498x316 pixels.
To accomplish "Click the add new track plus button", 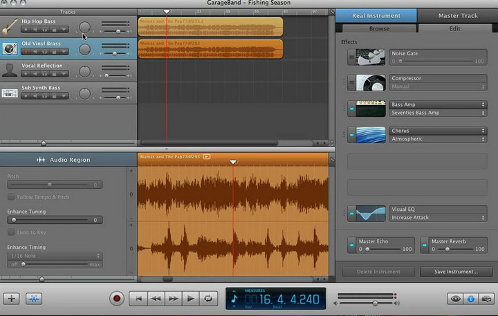I will point(11,299).
